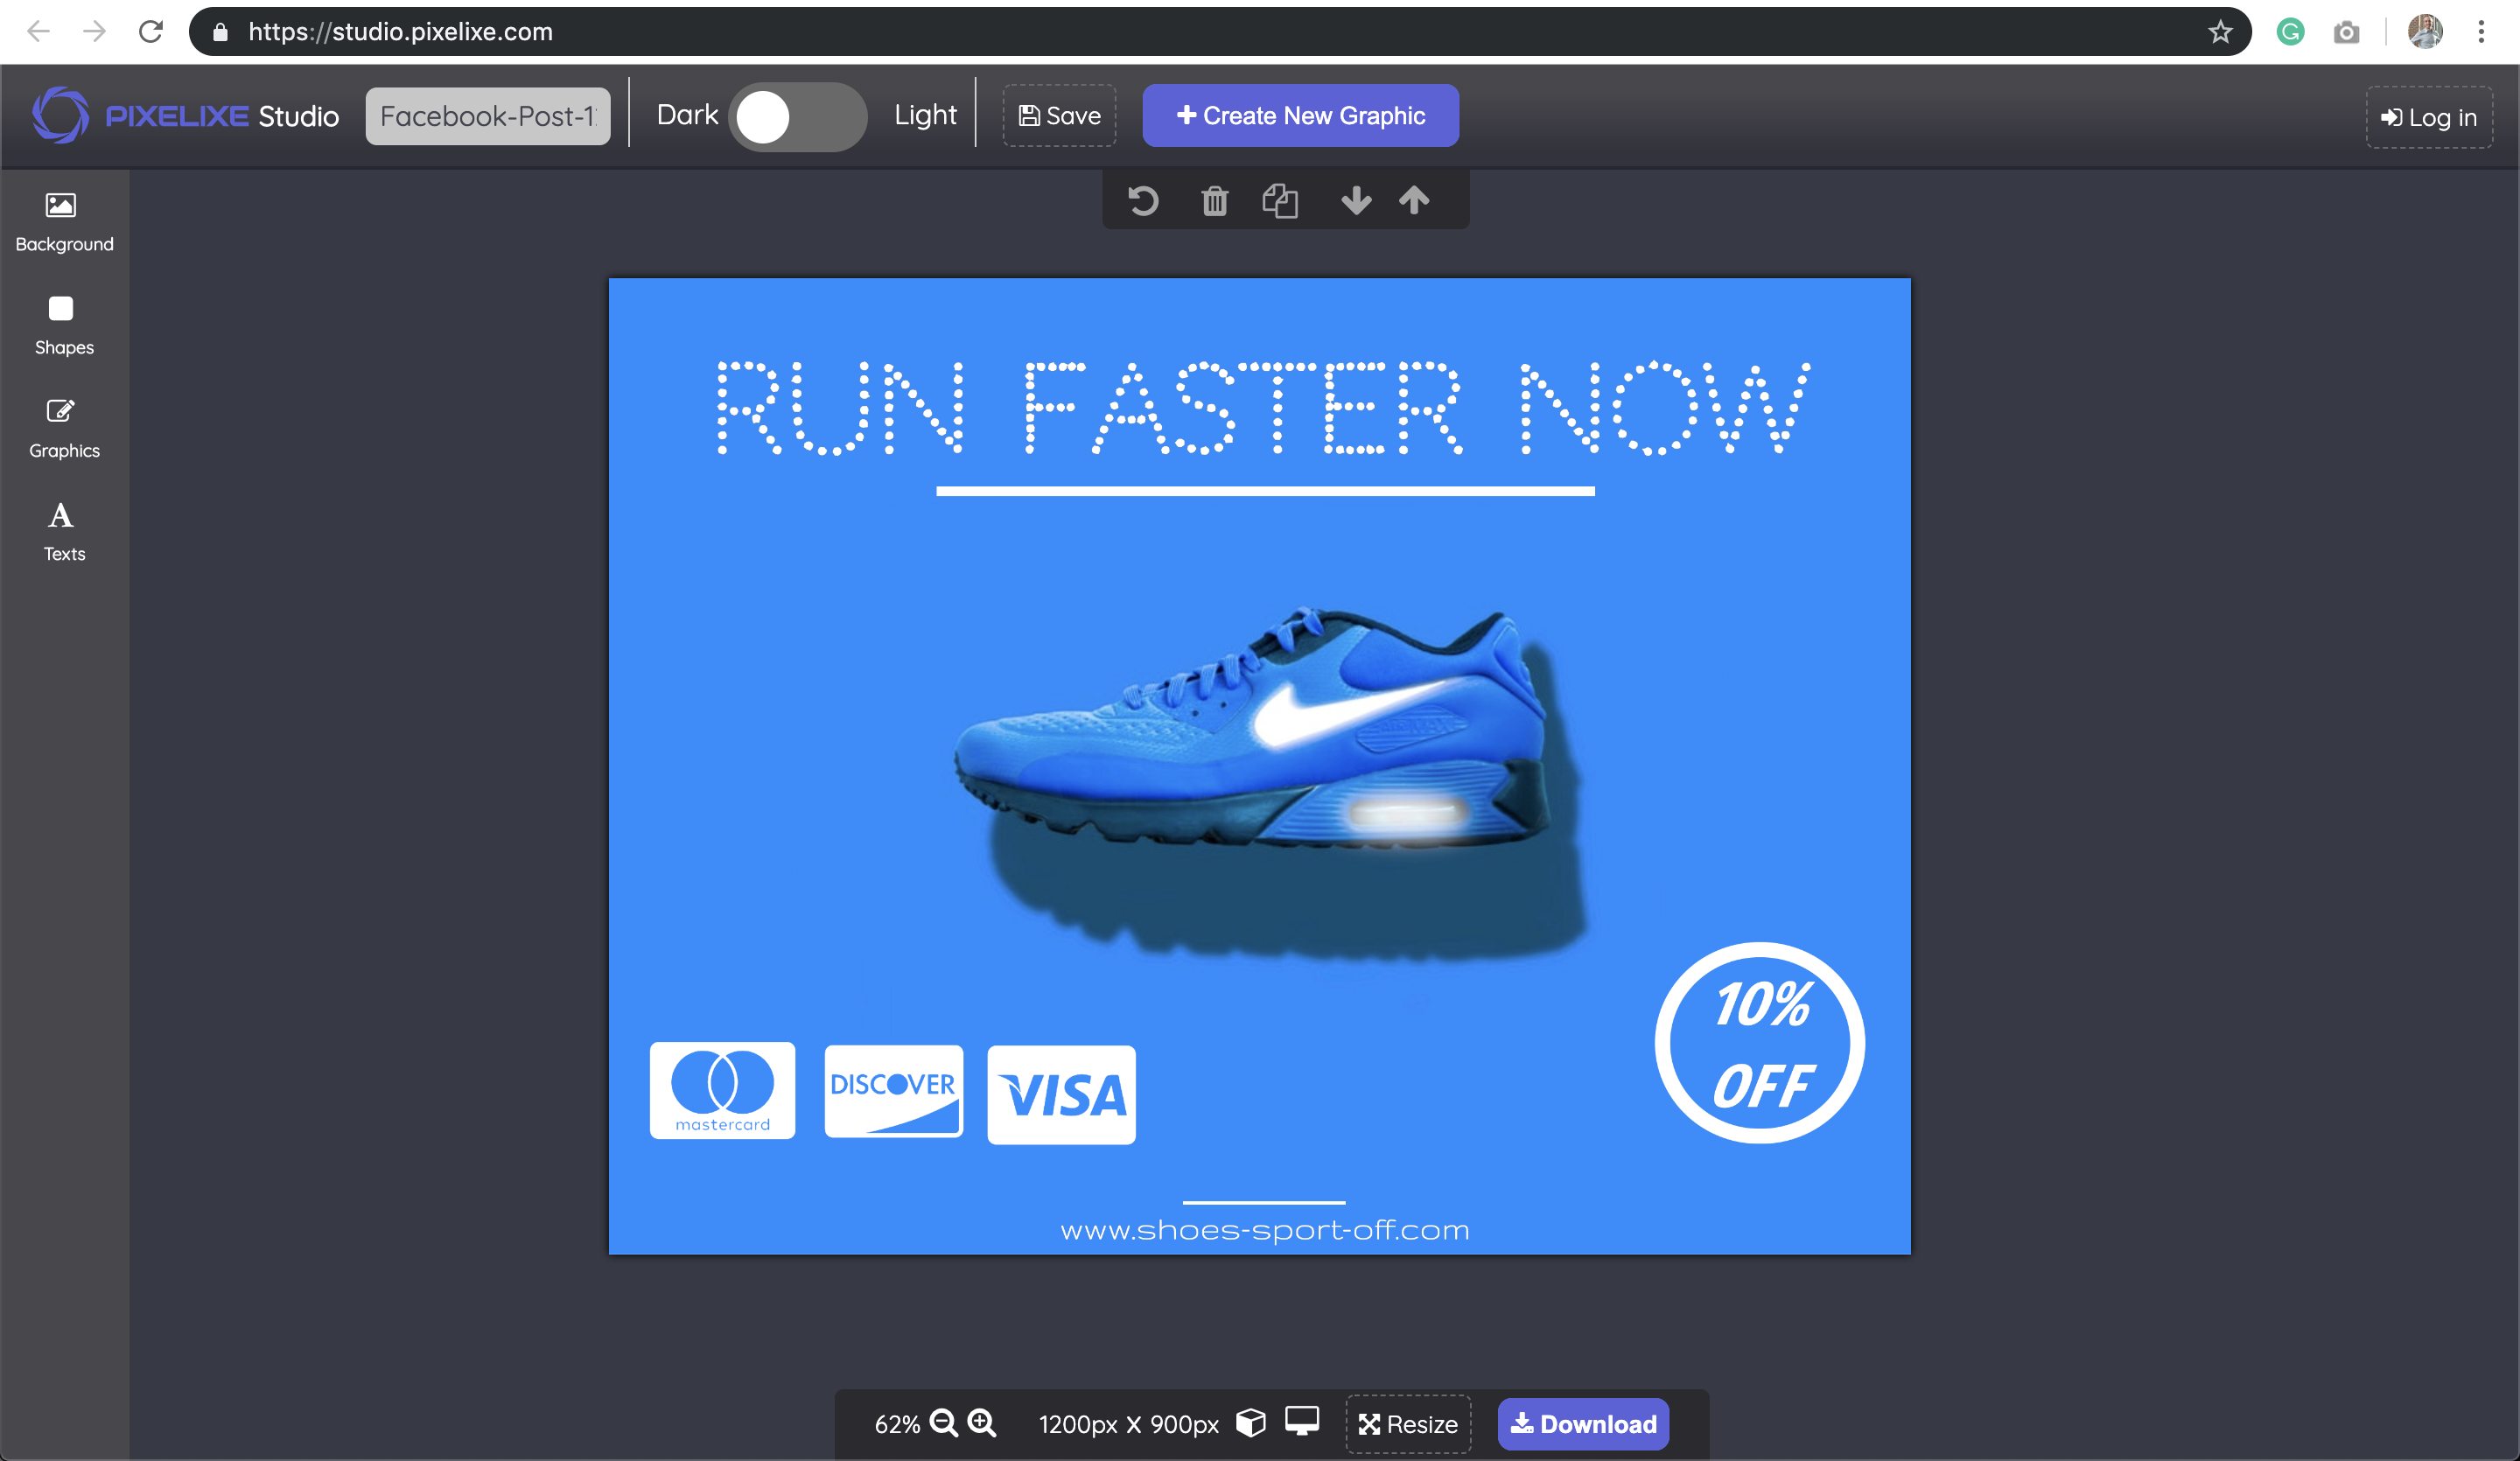Viewport: 2520px width, 1461px height.
Task: Edit the Facebook-Post-1 file name field
Action: pyautogui.click(x=488, y=117)
